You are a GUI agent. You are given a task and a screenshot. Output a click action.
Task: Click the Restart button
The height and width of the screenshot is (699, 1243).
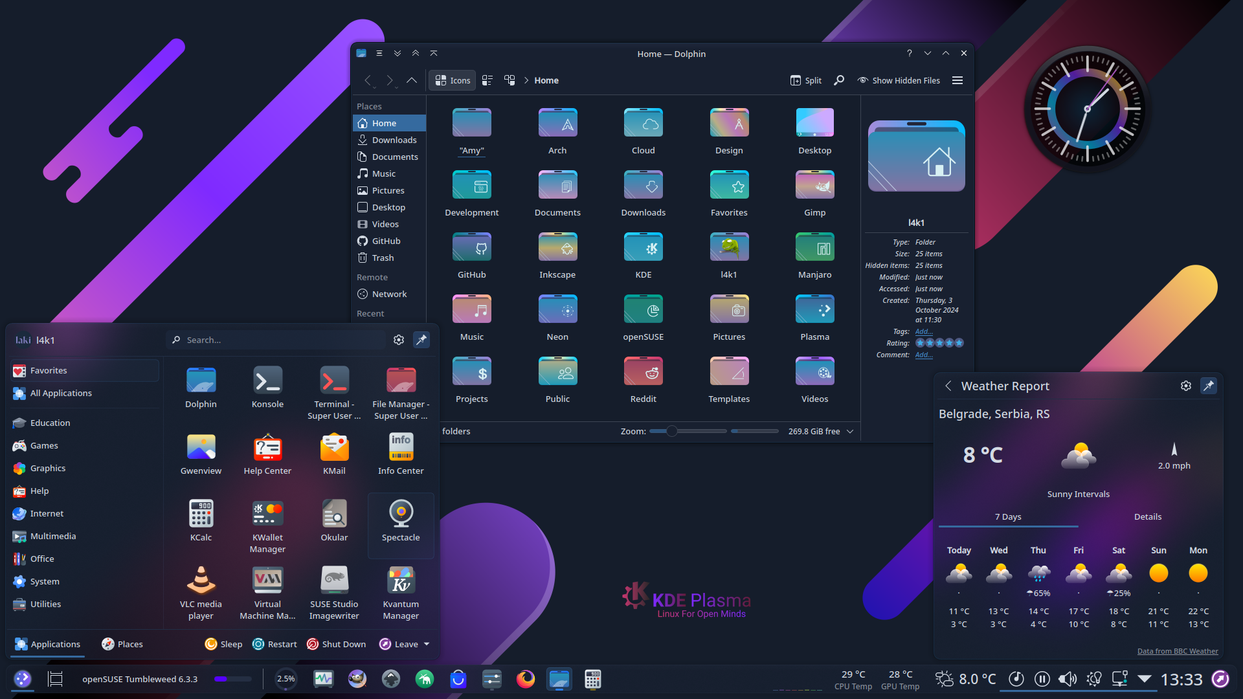[x=274, y=644]
